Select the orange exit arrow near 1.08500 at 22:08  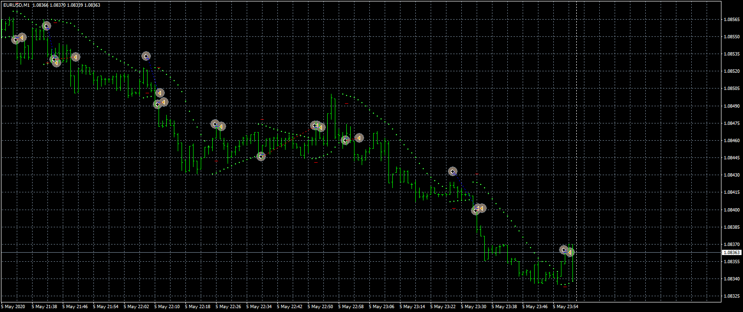(x=160, y=93)
